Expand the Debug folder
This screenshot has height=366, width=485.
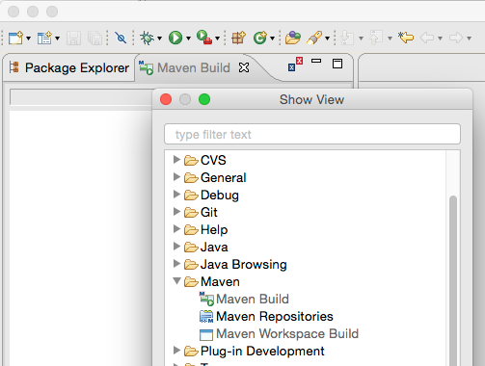coord(176,194)
